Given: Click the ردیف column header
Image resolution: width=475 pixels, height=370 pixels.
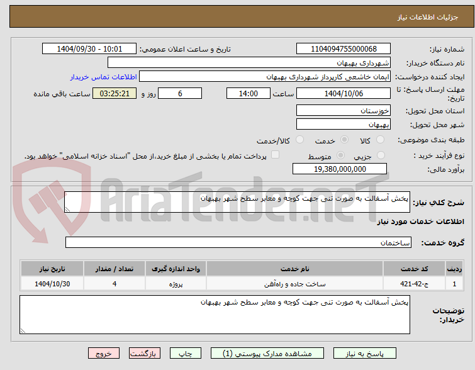Looking at the screenshot, I should tap(454, 269).
